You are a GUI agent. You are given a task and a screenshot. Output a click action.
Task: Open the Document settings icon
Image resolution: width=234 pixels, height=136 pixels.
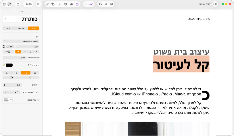4,4
